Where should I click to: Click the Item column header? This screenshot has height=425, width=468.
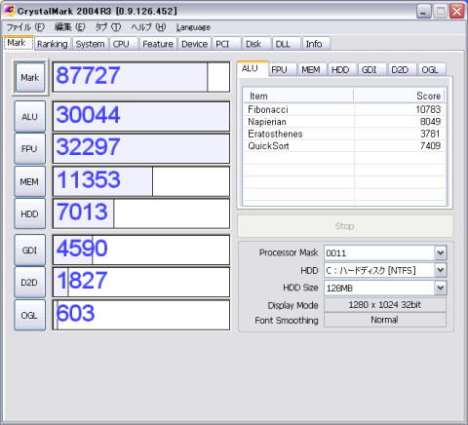[x=298, y=97]
